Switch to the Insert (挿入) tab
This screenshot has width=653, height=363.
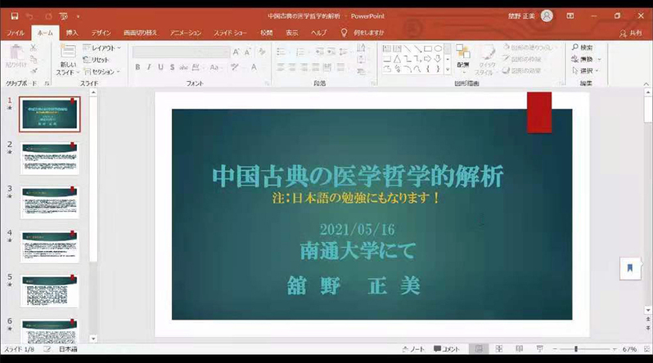[72, 33]
